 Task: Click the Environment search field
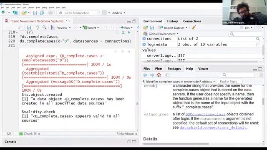(245, 34)
